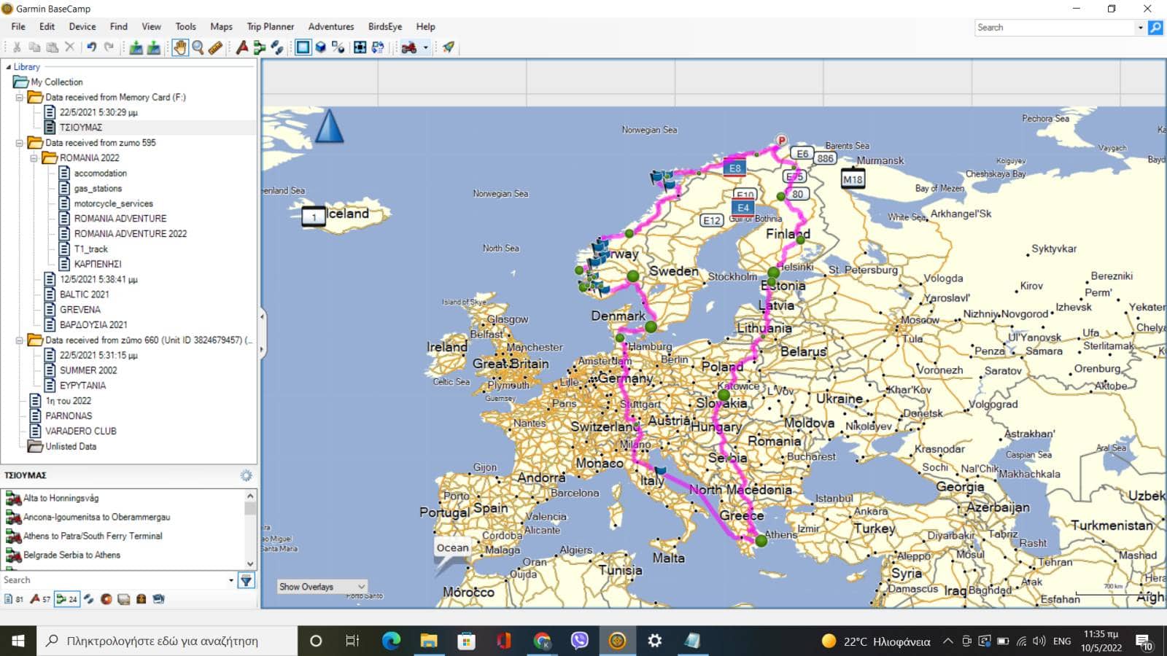Click the Adventure rocket icon
Screen dimensions: 1167x656
pos(449,47)
